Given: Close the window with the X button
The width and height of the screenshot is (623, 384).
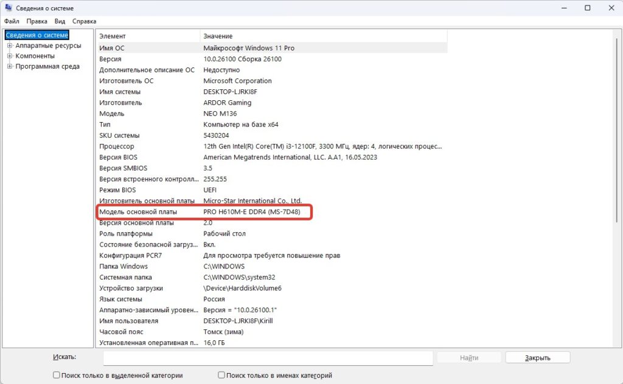Looking at the screenshot, I should click(611, 8).
